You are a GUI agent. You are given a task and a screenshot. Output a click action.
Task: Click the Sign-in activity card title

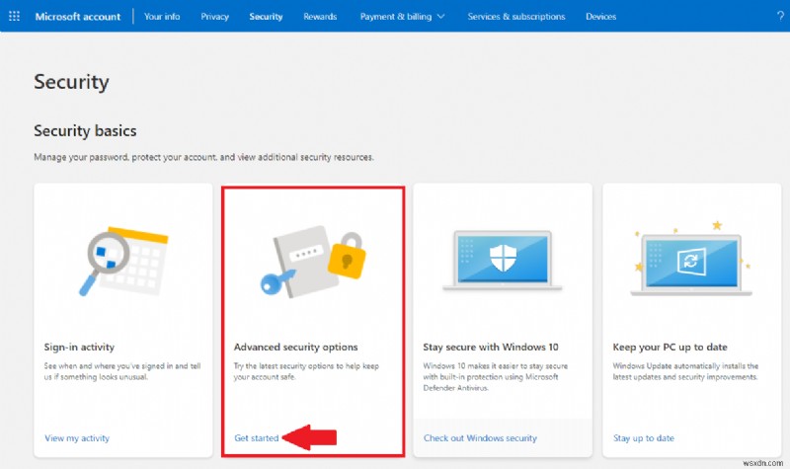coord(79,347)
